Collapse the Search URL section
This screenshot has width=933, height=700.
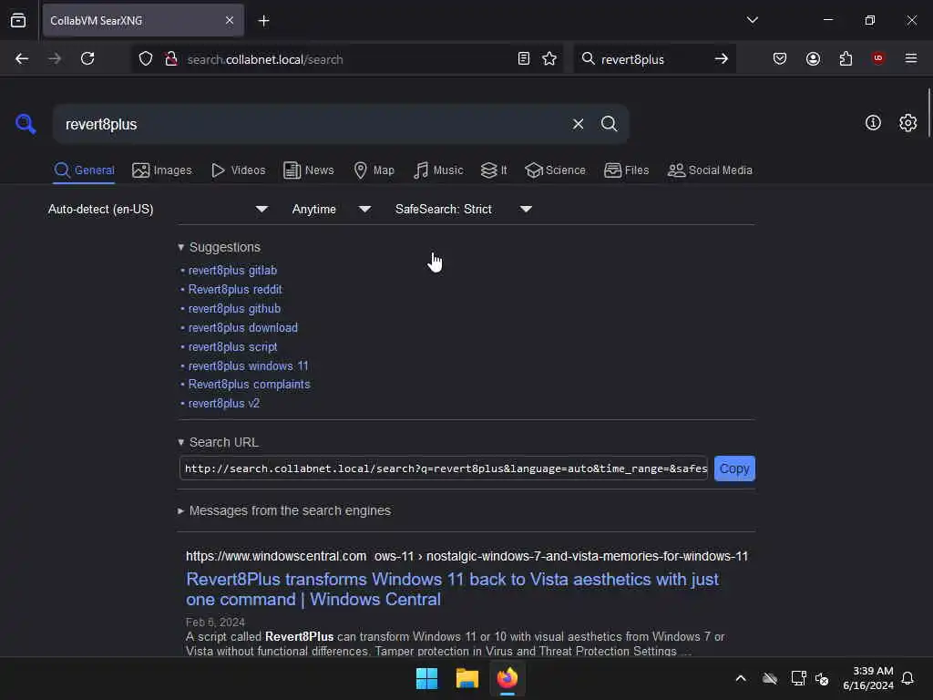[x=218, y=442]
